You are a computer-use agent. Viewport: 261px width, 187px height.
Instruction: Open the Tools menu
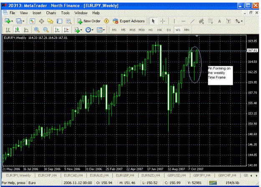(65, 13)
